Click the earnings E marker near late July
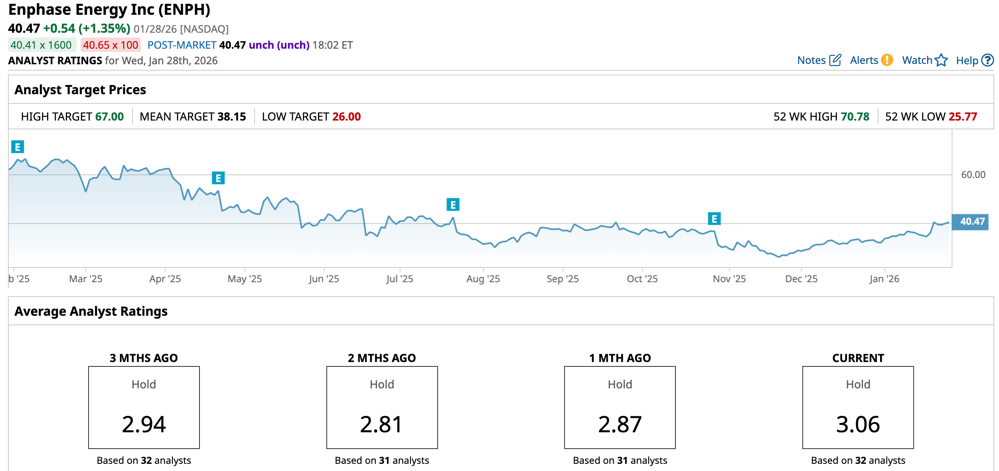This screenshot has width=999, height=471. 453,205
